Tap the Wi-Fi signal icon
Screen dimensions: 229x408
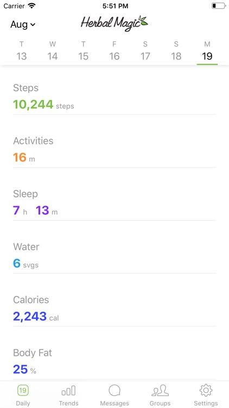click(x=32, y=6)
